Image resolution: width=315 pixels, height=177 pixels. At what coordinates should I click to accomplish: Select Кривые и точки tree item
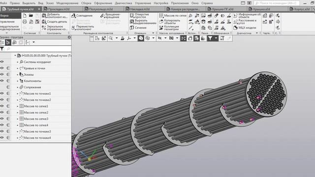tap(34, 68)
